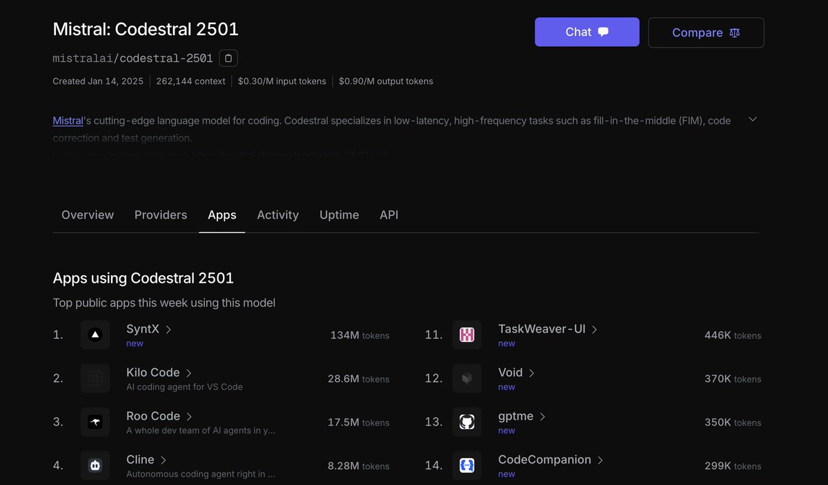
Task: Click the 'new' label under Void
Action: coord(506,387)
